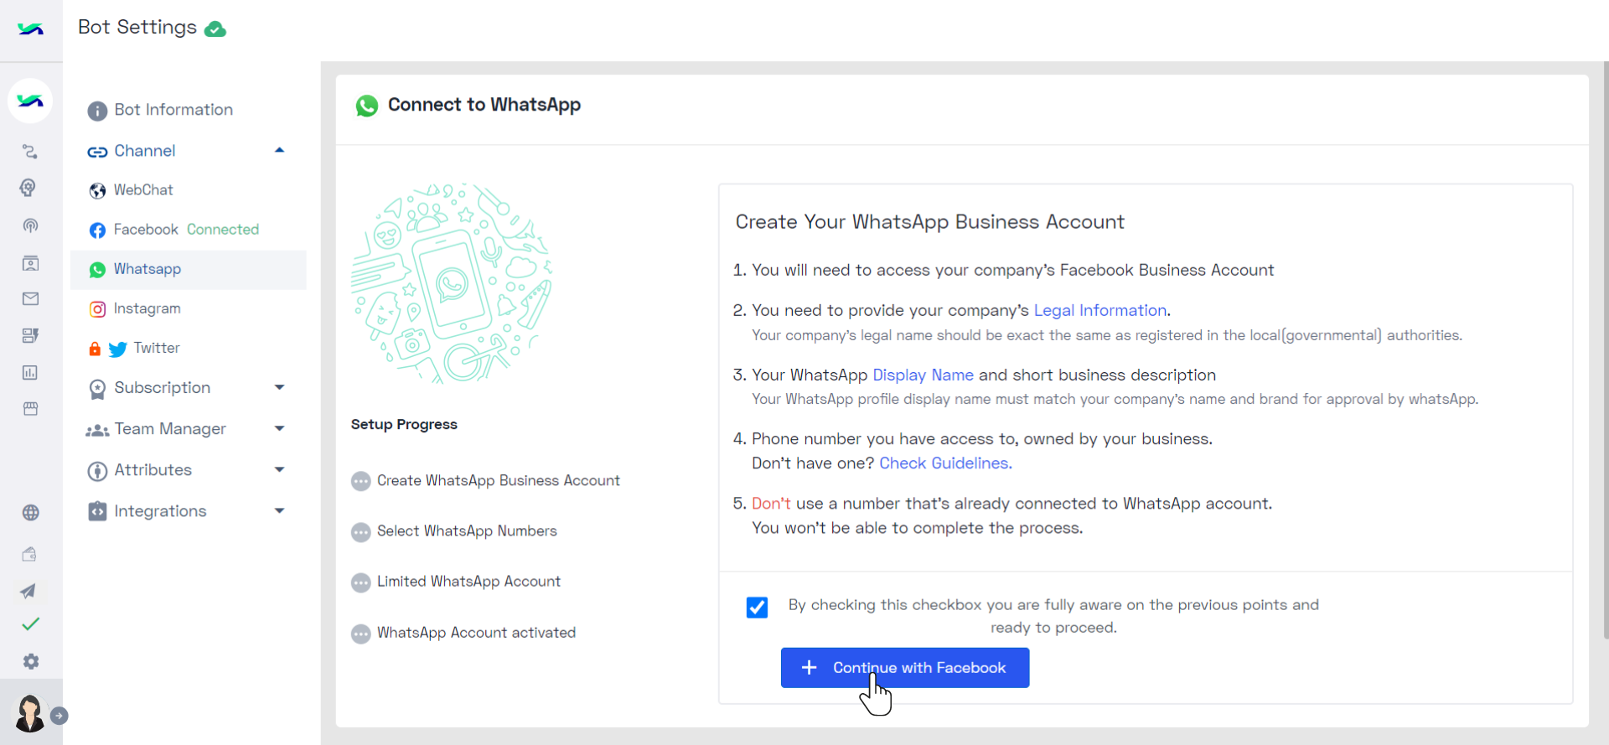Viewport: 1609px width, 745px height.
Task: Click the paper plane icon in sidebar
Action: [x=28, y=591]
